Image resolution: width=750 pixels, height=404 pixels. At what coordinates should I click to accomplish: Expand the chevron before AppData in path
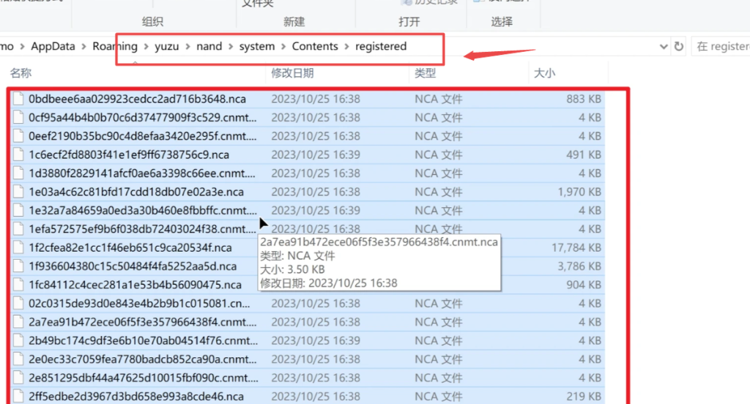23,47
